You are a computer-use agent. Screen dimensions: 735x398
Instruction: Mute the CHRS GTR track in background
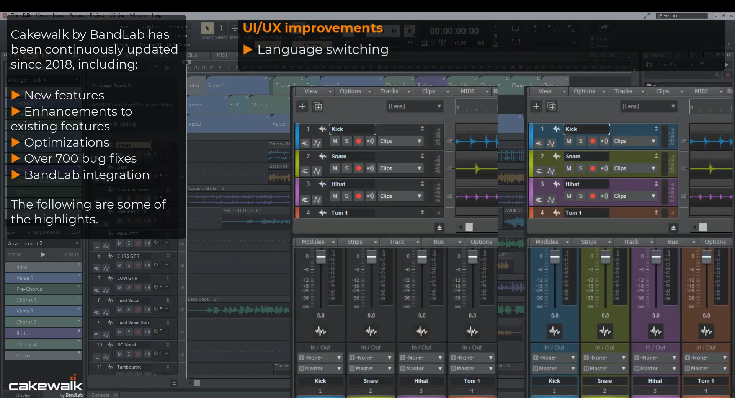(x=120, y=265)
